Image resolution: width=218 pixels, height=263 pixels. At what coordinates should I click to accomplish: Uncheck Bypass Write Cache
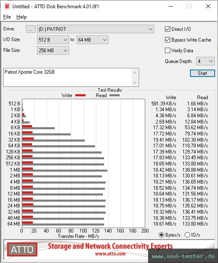click(167, 40)
